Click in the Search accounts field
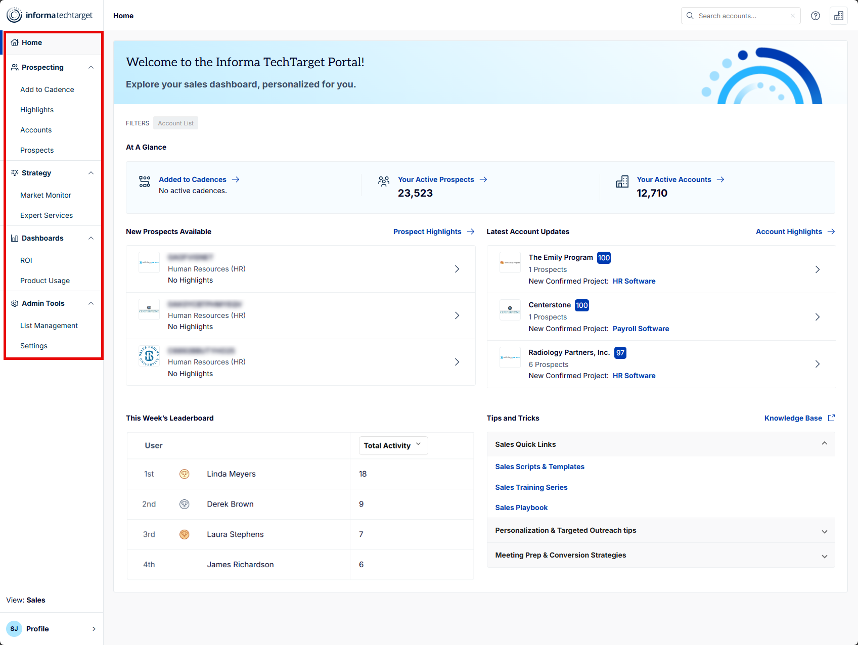This screenshot has height=645, width=858. point(741,16)
